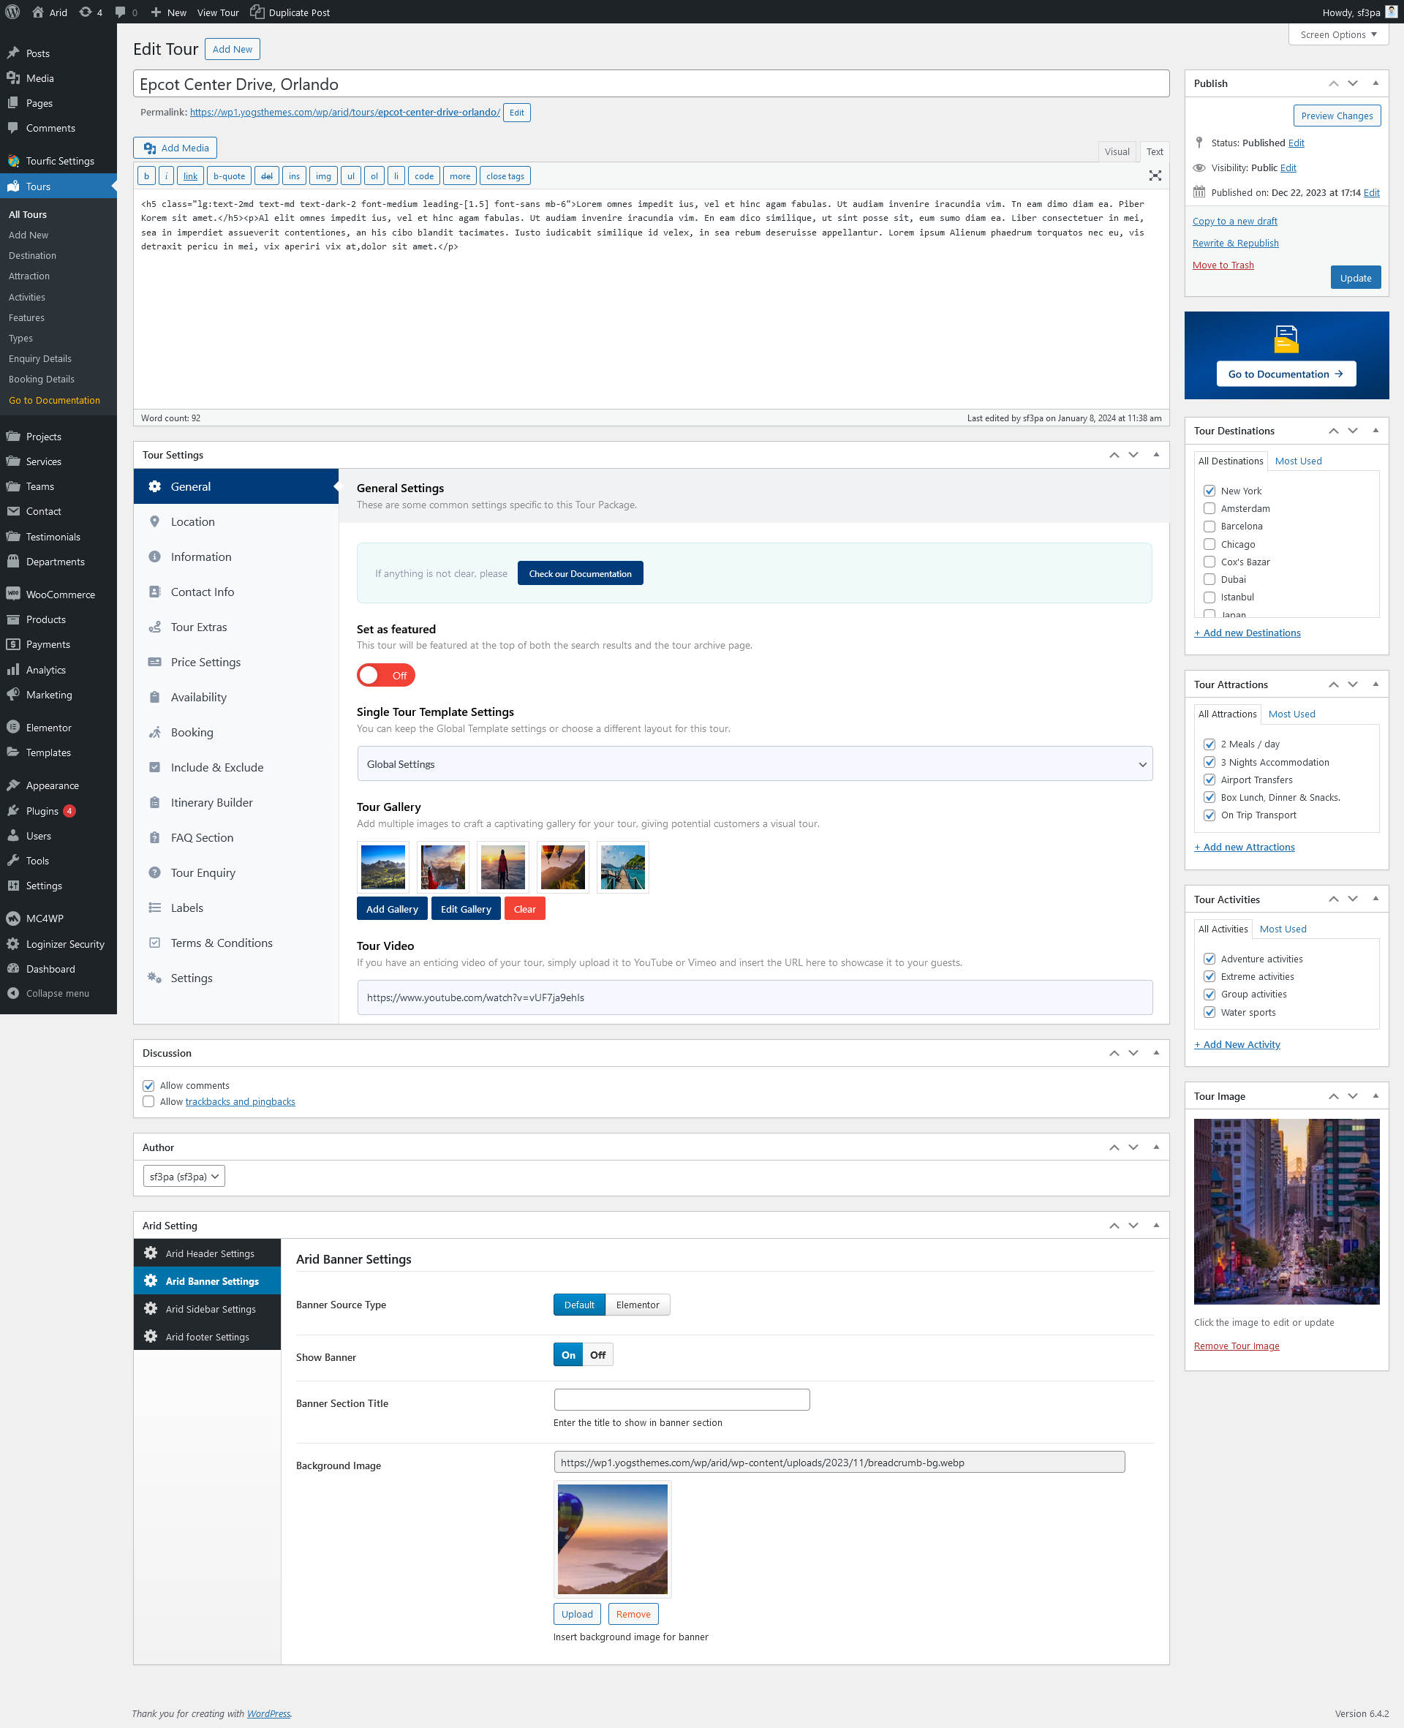This screenshot has height=1728, width=1404.
Task: Turn Show Banner Off
Action: 597,1355
